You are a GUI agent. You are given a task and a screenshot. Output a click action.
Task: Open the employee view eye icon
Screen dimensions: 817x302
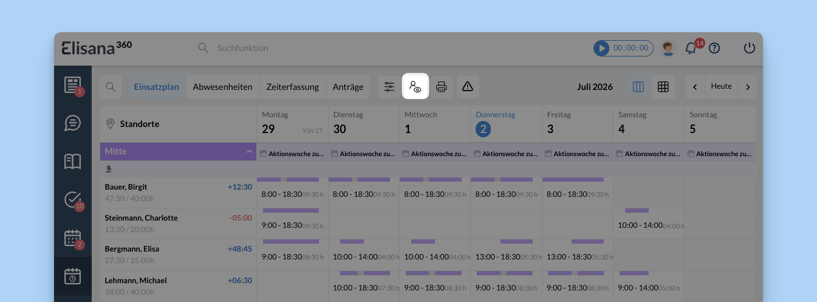415,86
